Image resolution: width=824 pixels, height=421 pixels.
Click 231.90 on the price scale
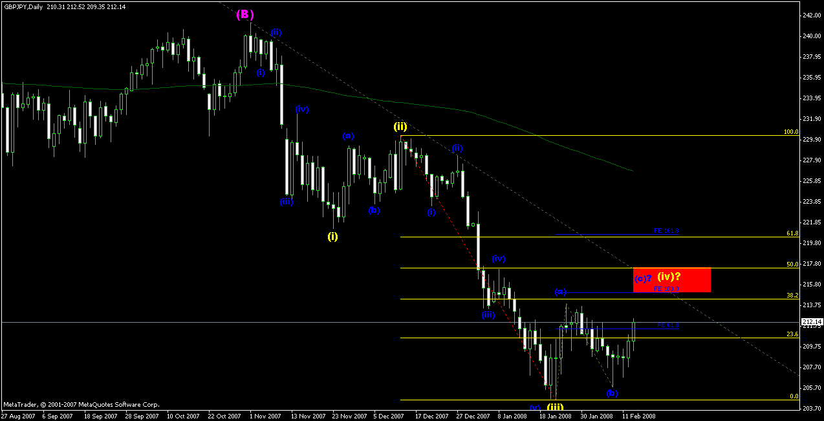(811, 118)
